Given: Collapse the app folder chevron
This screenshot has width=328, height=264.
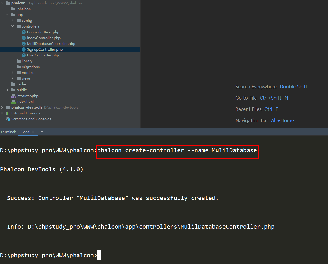Looking at the screenshot, I should tap(7, 15).
